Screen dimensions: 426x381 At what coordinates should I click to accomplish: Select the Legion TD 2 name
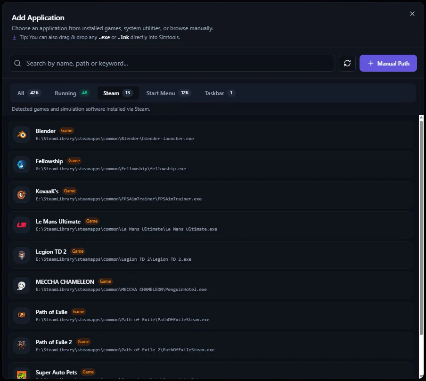51,251
